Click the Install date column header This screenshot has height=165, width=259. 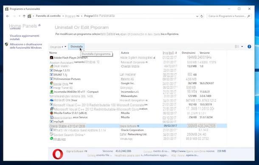[x=170, y=53]
